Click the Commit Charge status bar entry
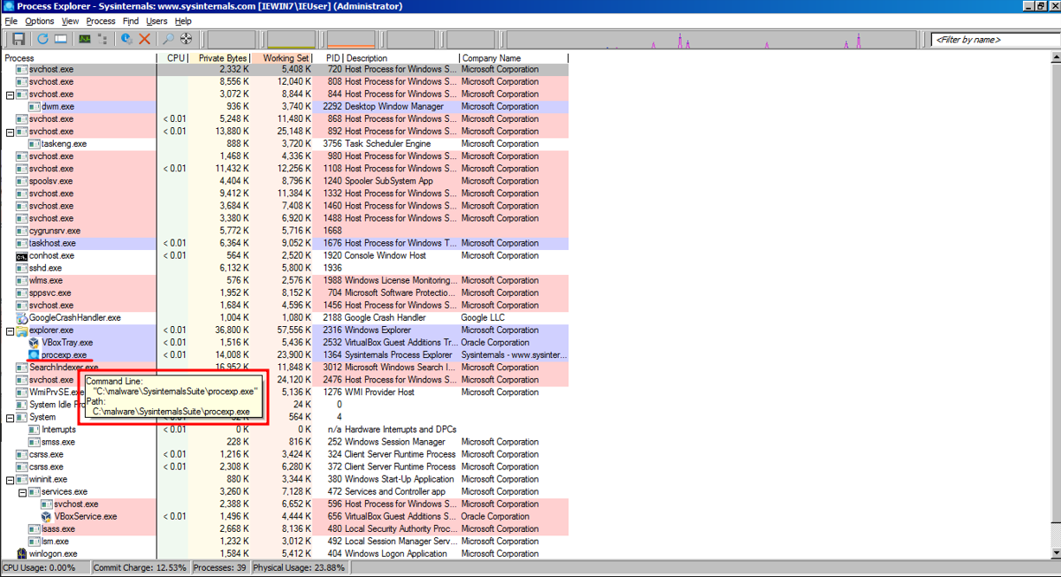The height and width of the screenshot is (577, 1061). coord(140,568)
